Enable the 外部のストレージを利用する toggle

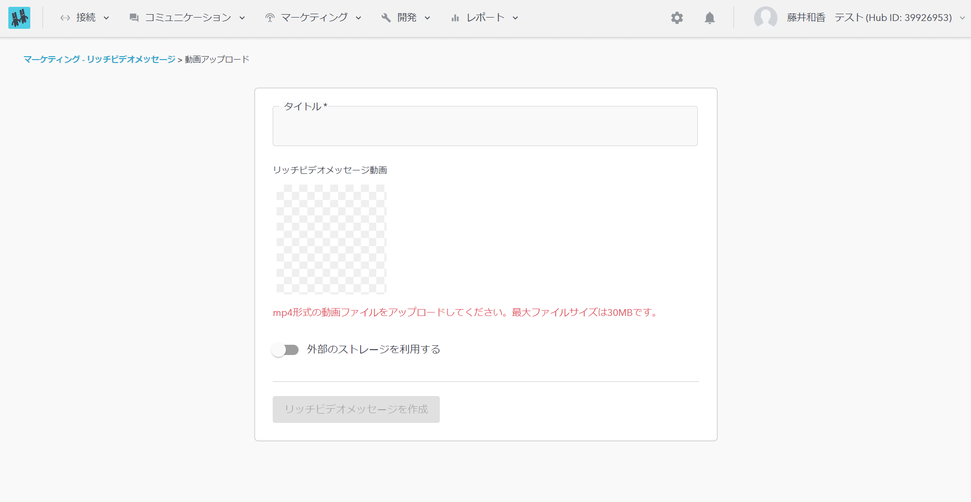285,350
